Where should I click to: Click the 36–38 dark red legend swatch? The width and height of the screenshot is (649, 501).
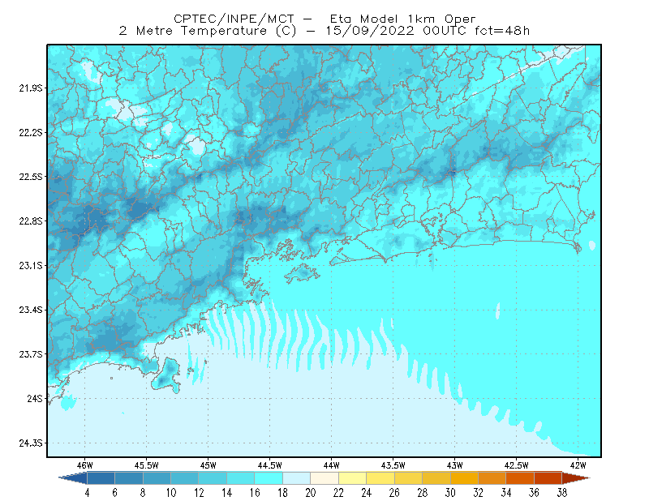pyautogui.click(x=548, y=477)
